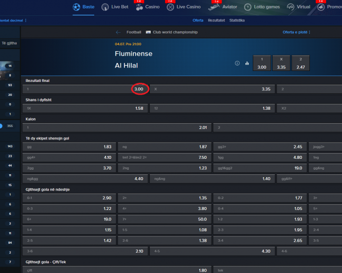342x273 pixels.
Task: Open the Live Bet stopwatch icon
Action: coord(105,7)
